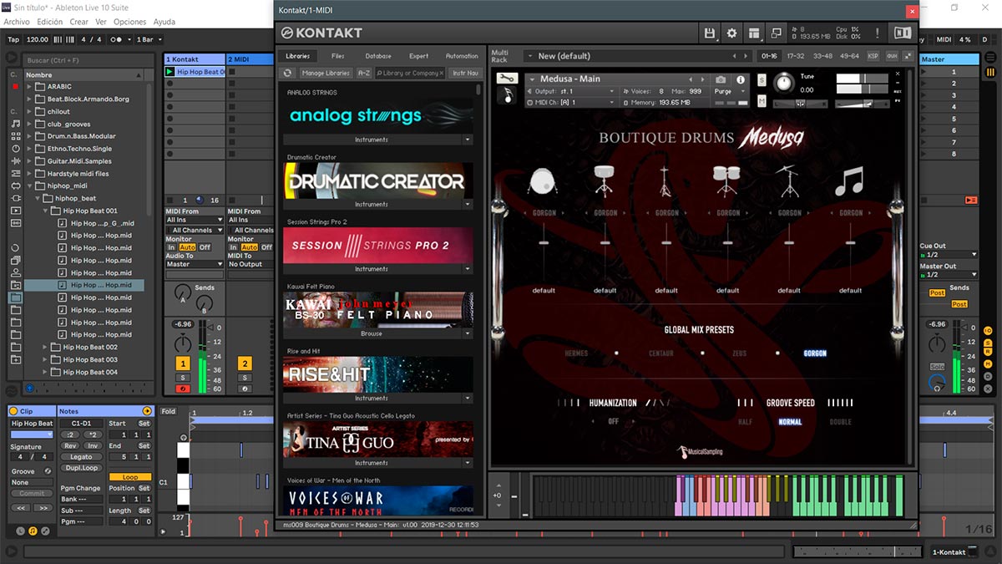Click the Legato button in Notes
Screen dimensions: 1002x564
tap(81, 457)
